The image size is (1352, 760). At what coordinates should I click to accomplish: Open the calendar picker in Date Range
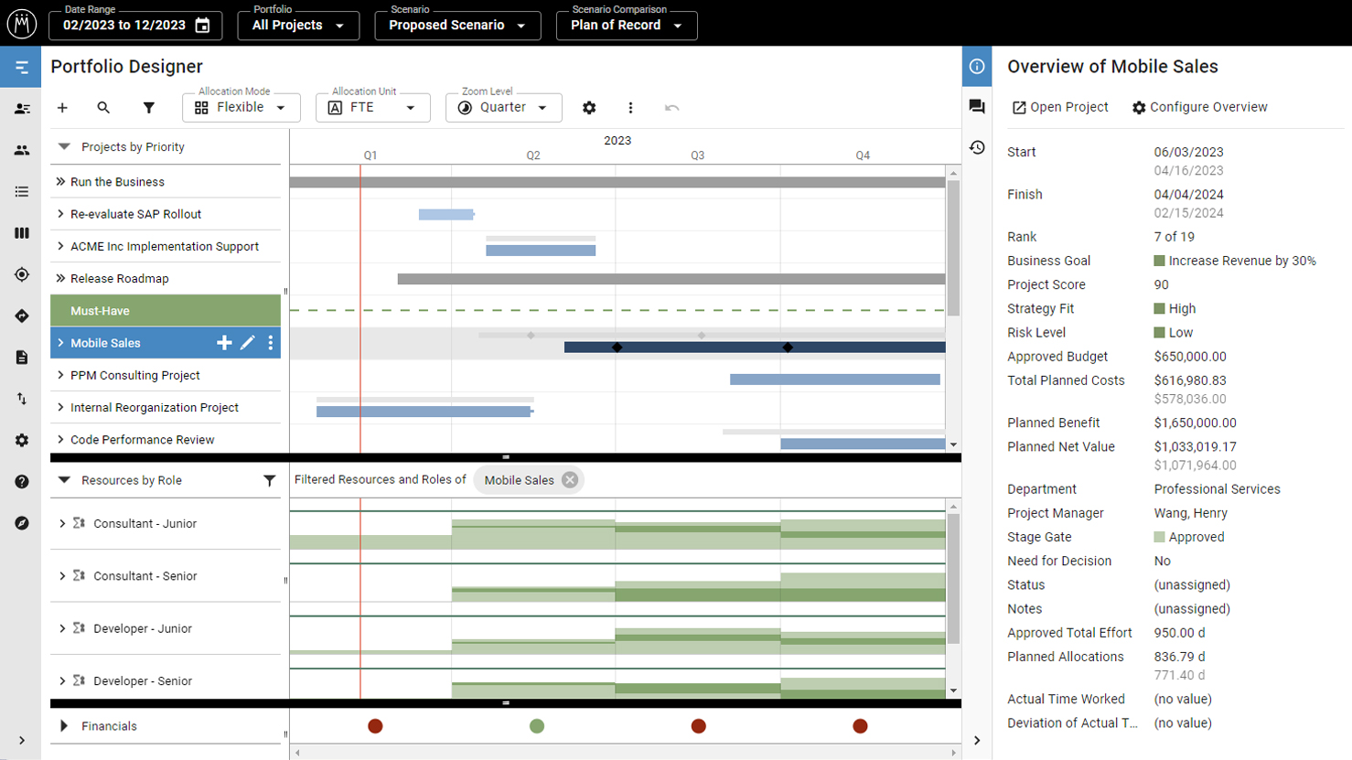click(203, 26)
